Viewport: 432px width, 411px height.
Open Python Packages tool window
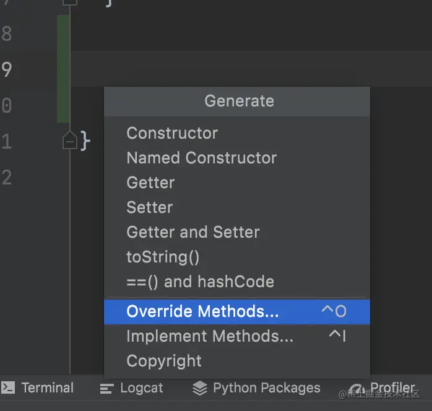tap(256, 388)
